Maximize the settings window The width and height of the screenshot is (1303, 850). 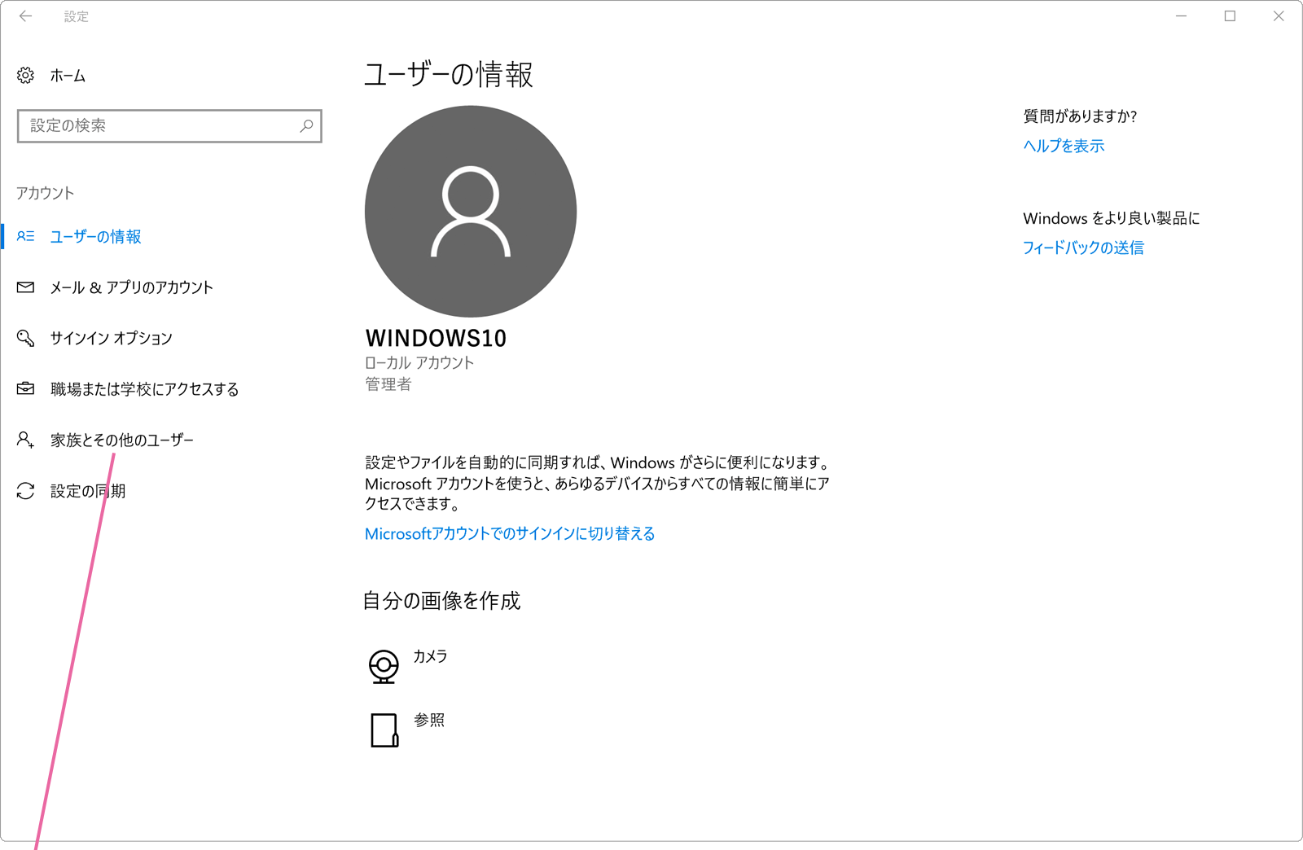pyautogui.click(x=1230, y=16)
